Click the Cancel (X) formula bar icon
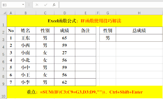163x99 pixels. click(x=37, y=5)
